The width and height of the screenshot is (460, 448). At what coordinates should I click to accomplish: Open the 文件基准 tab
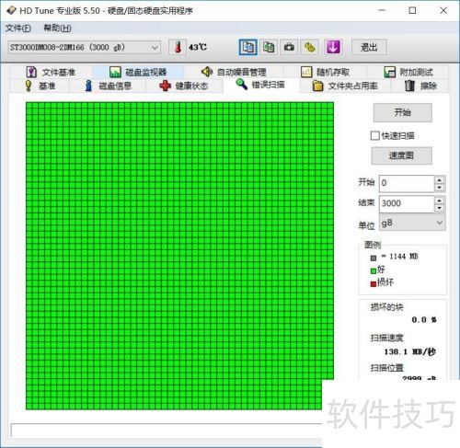point(51,72)
